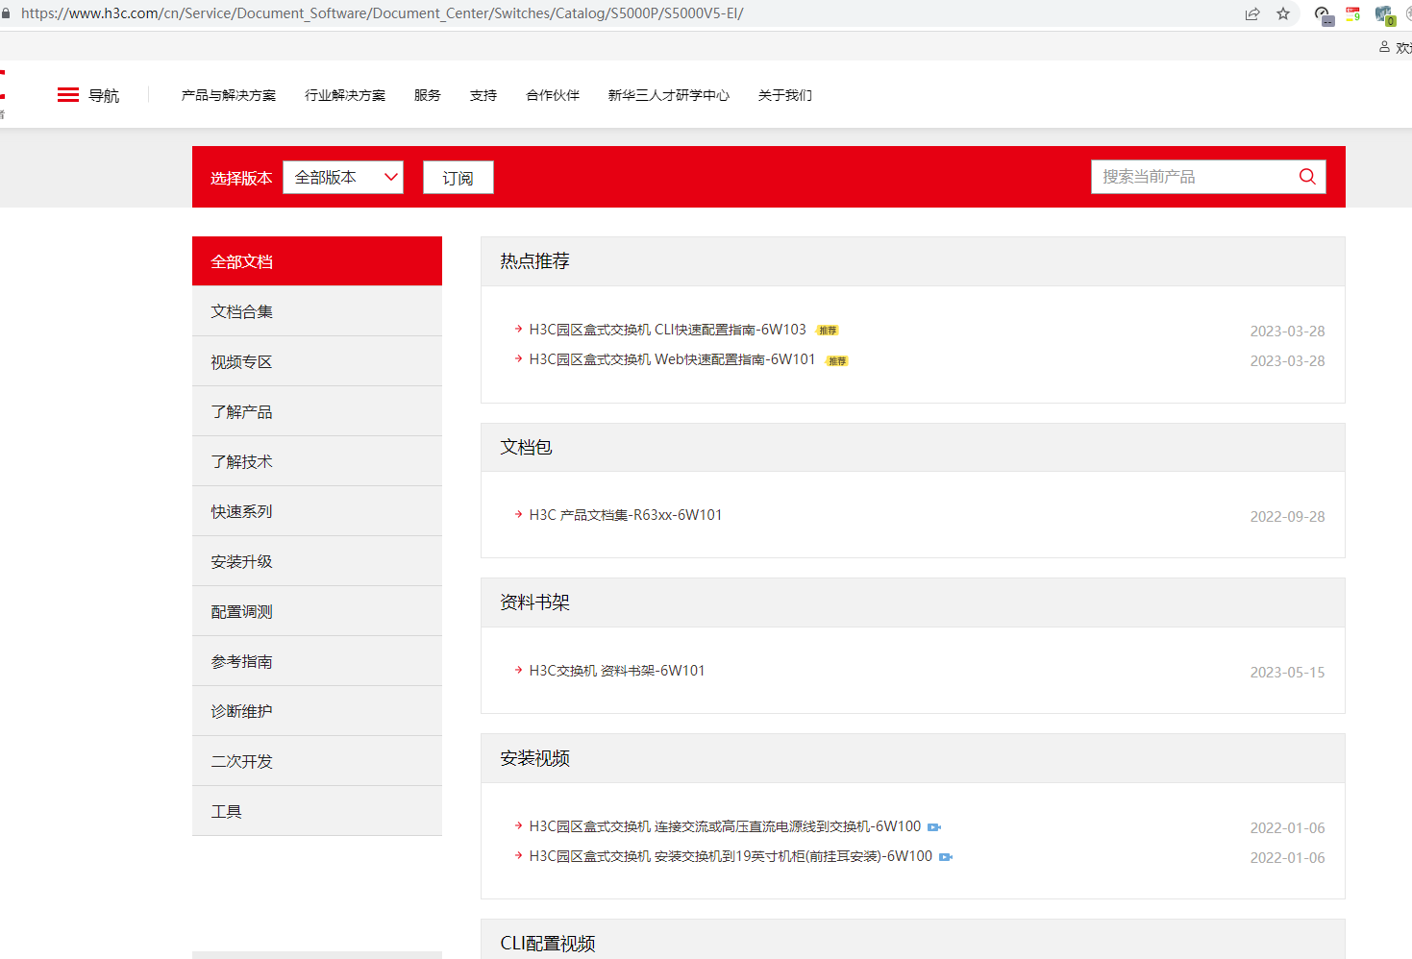Open the 支持 menu
The height and width of the screenshot is (959, 1412).
(x=483, y=95)
